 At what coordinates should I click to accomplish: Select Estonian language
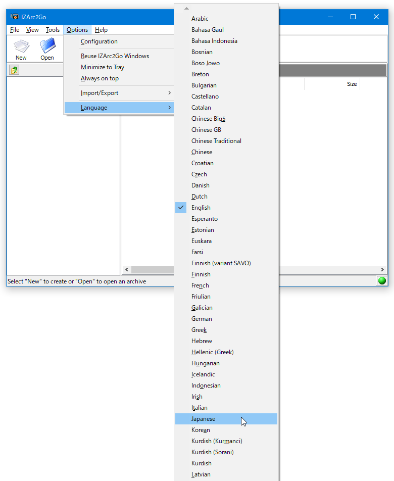(x=226, y=230)
